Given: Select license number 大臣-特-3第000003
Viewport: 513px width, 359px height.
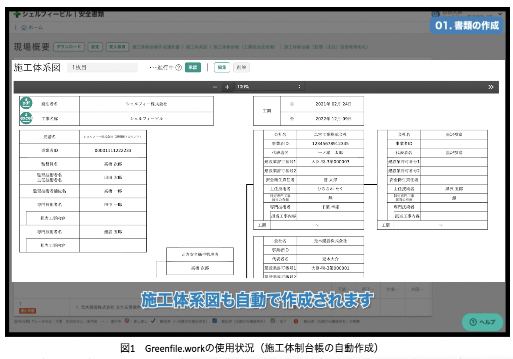Looking at the screenshot, I should 330,162.
